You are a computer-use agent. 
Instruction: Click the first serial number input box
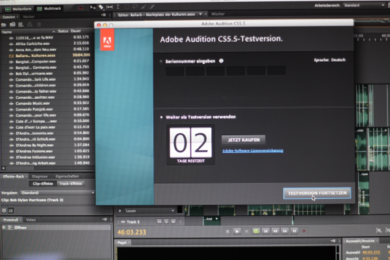coord(175,71)
